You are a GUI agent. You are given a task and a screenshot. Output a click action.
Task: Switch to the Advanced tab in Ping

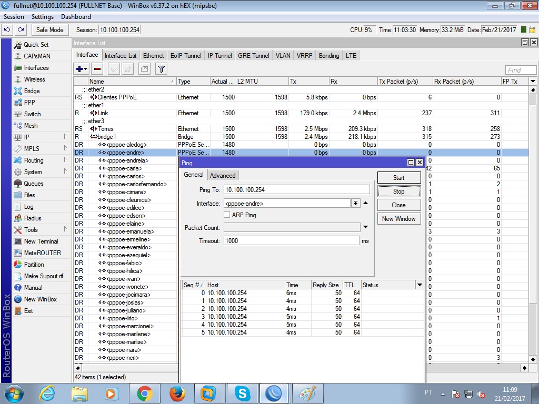tap(223, 176)
